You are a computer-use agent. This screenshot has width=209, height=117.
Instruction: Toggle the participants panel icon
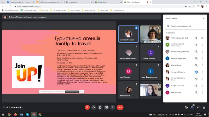point(192,107)
